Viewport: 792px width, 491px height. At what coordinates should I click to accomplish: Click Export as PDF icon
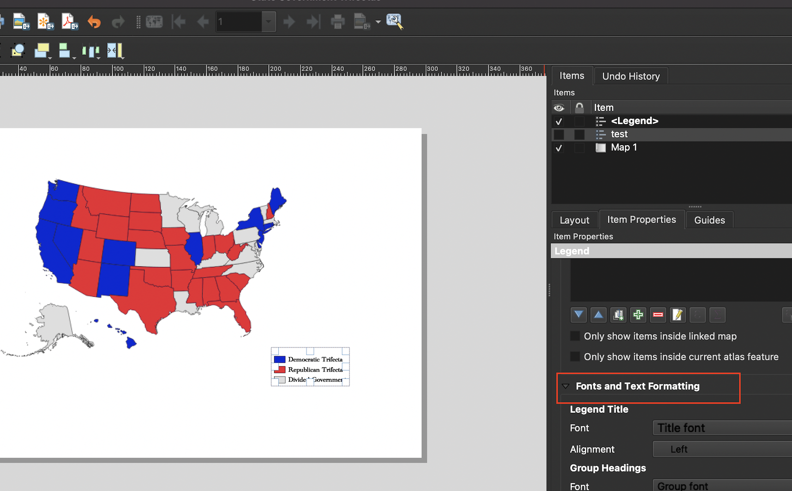click(x=70, y=22)
